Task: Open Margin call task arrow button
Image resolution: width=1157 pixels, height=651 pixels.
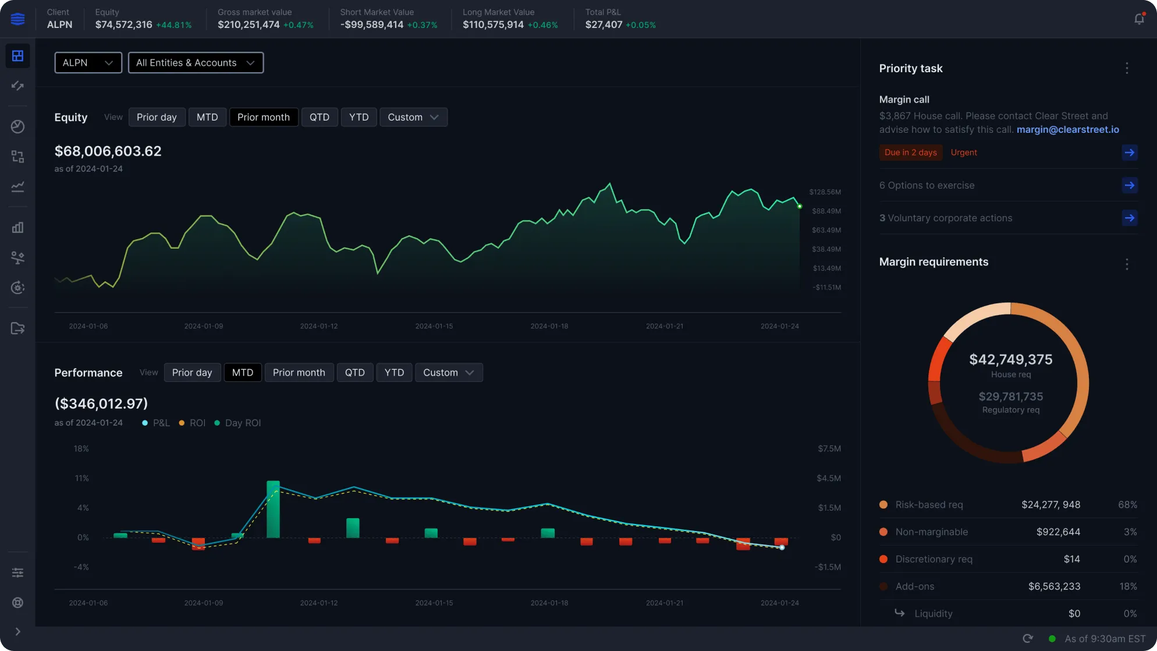Action: tap(1129, 153)
